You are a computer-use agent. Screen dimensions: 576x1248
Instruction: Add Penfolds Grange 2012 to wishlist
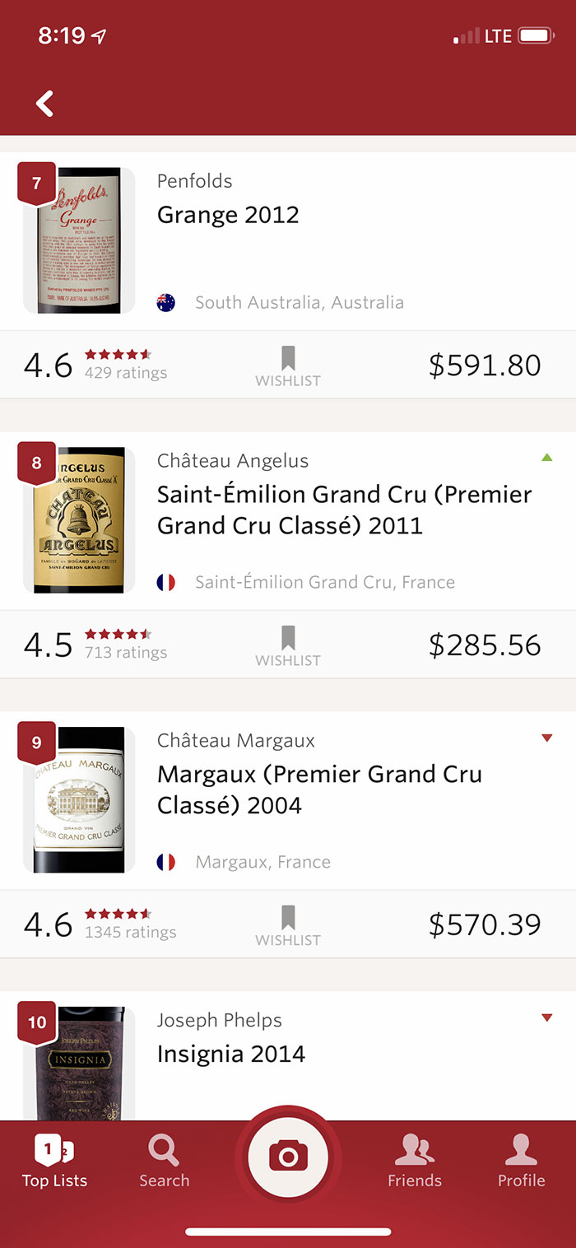(x=288, y=366)
